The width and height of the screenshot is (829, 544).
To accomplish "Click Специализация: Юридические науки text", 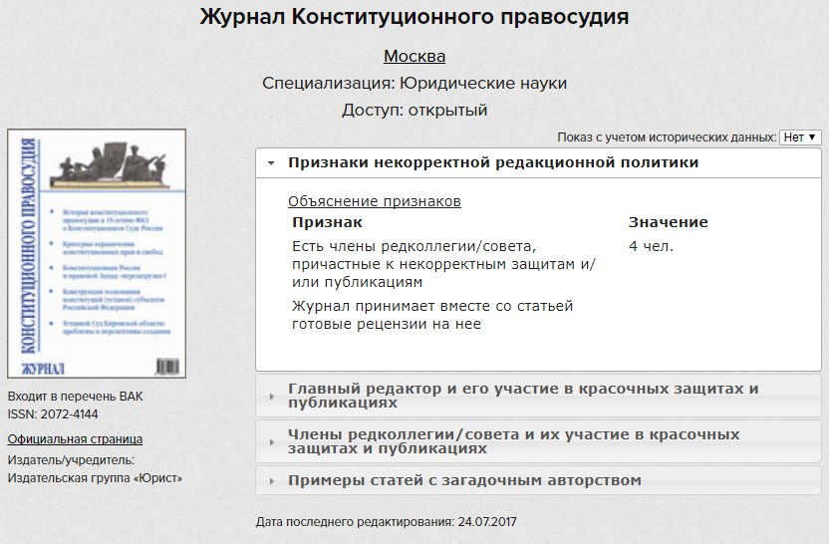I will [414, 84].
